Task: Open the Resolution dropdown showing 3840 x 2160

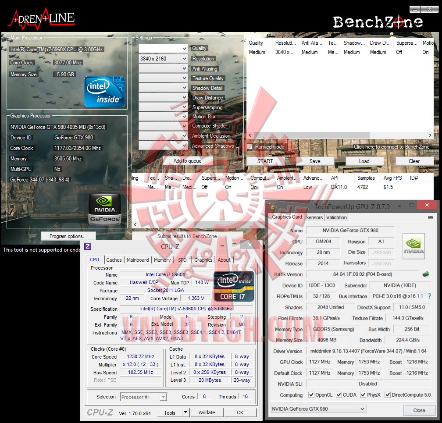Action: click(x=163, y=59)
